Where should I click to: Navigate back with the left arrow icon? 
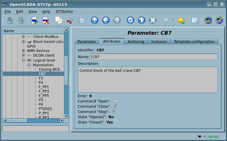[x=106, y=20]
